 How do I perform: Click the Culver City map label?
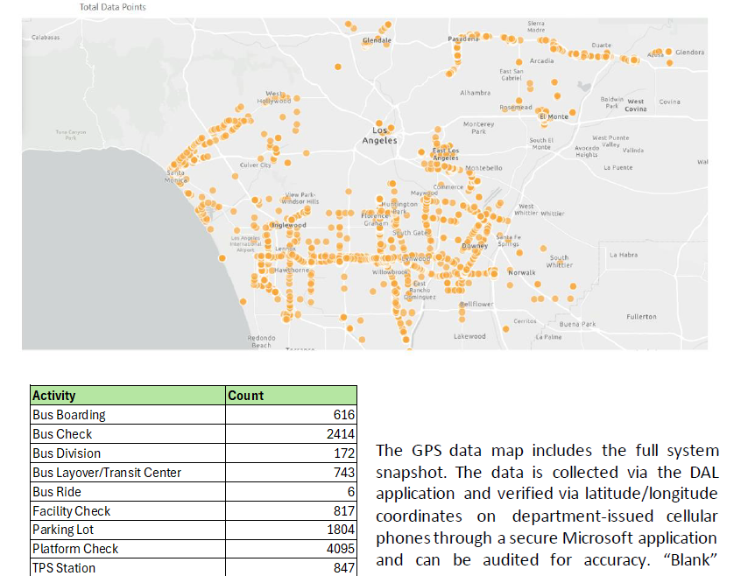255,165
